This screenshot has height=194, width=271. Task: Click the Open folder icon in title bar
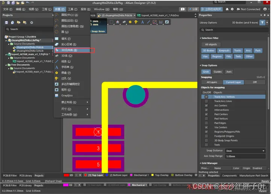[x=18, y=3]
